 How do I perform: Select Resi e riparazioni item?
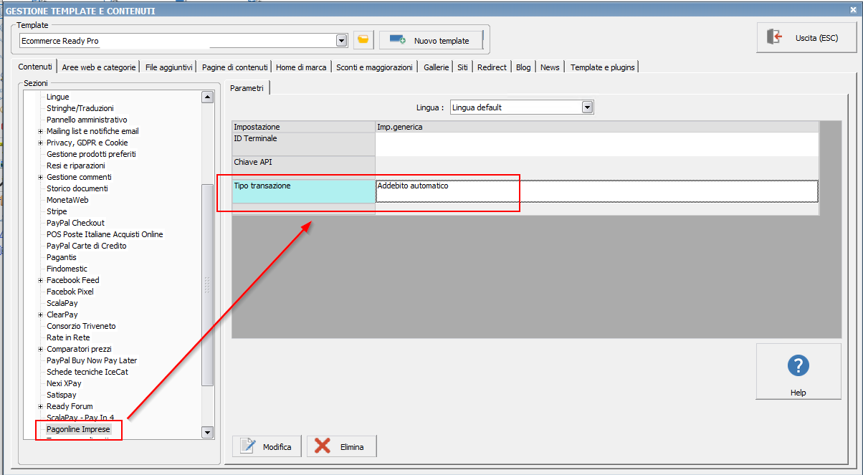[x=76, y=165]
